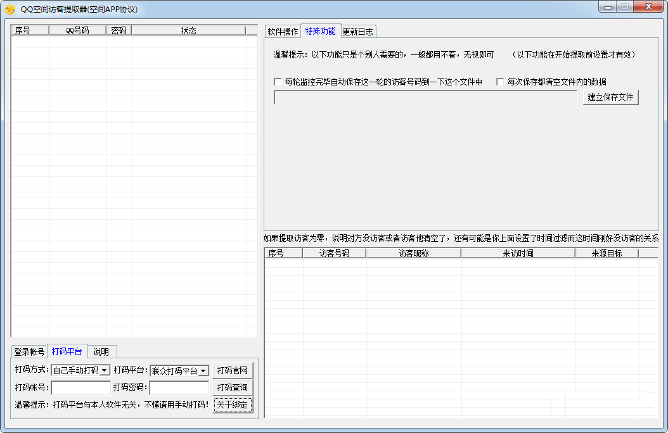Click the 如果提取访客为零 notice text
The width and height of the screenshot is (668, 433).
461,238
